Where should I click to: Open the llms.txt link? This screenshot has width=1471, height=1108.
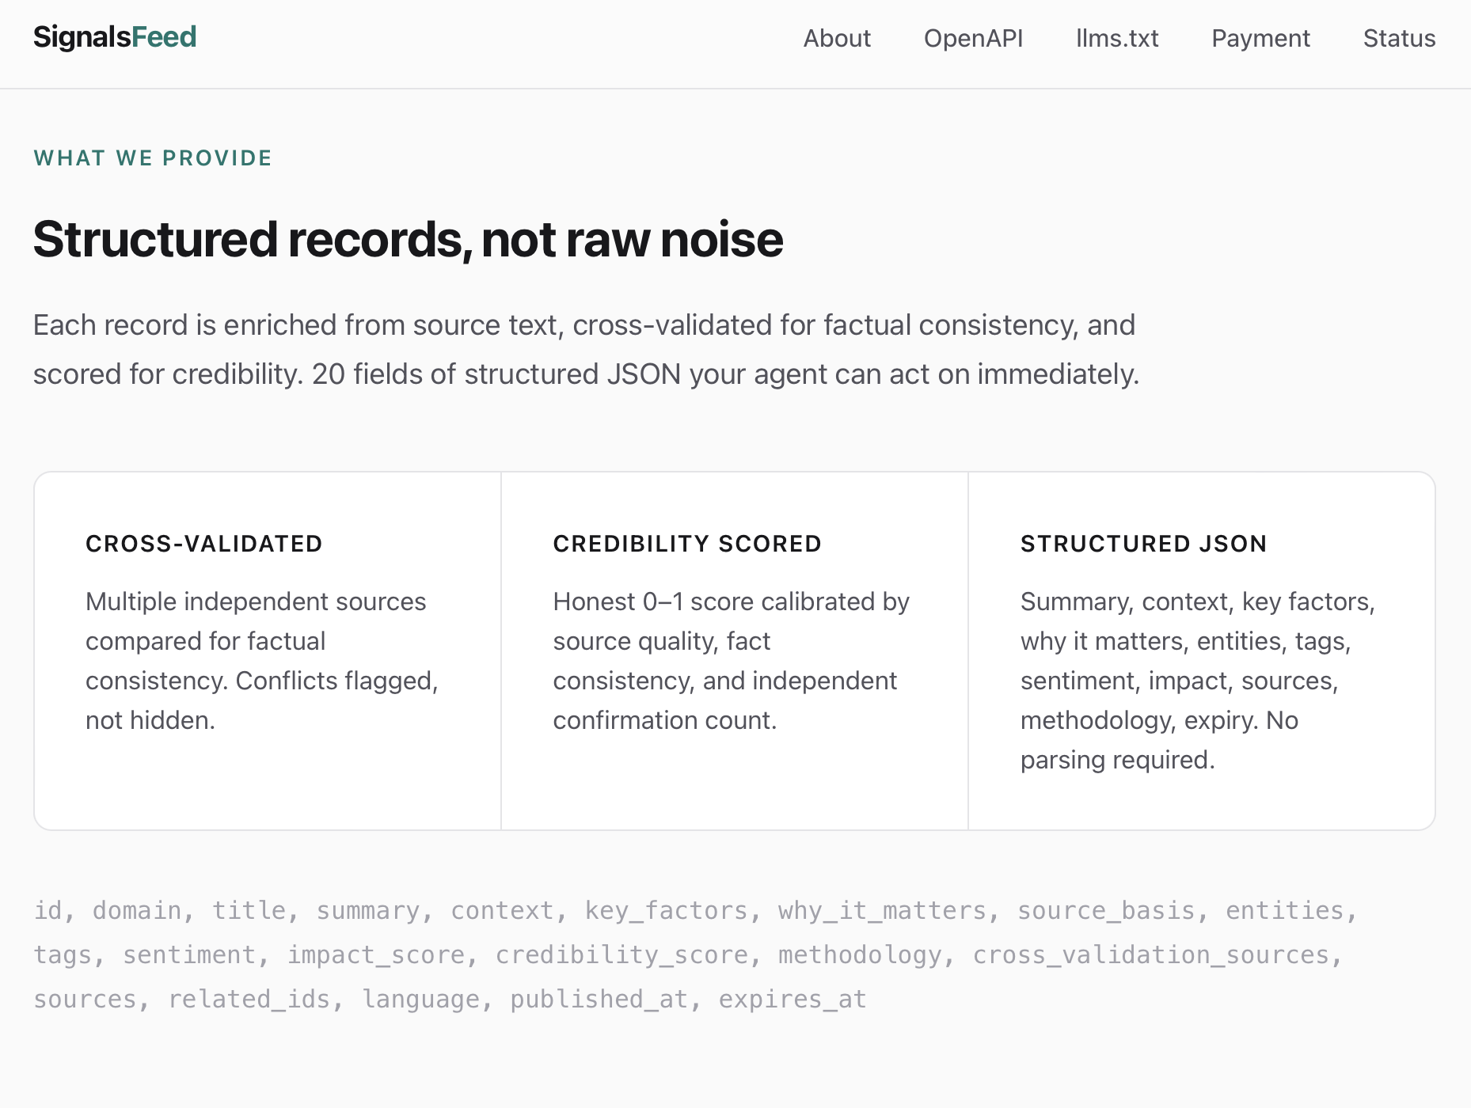click(x=1116, y=38)
